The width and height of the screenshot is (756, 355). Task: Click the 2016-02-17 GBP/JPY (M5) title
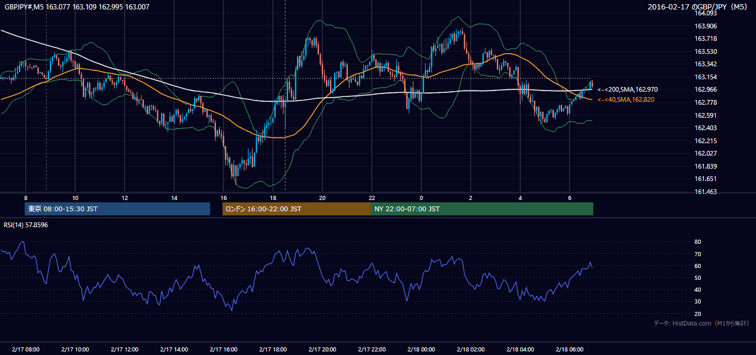pyautogui.click(x=699, y=7)
